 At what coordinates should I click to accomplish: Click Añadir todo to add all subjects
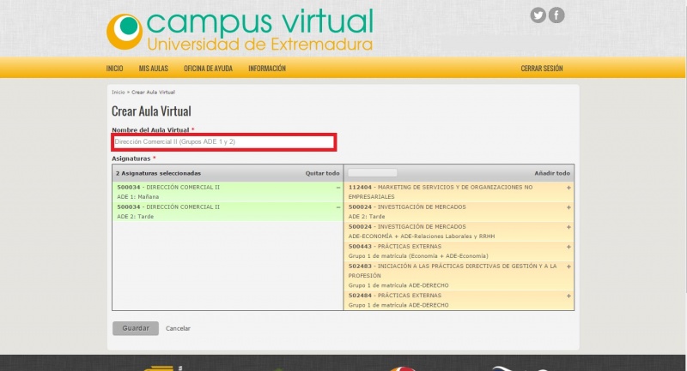click(x=552, y=172)
